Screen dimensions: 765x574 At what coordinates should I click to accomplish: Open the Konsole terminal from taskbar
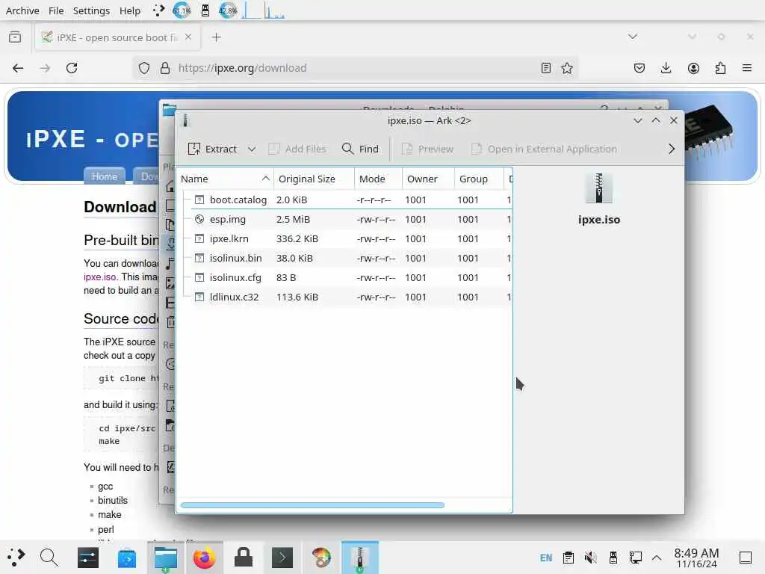[x=282, y=558]
